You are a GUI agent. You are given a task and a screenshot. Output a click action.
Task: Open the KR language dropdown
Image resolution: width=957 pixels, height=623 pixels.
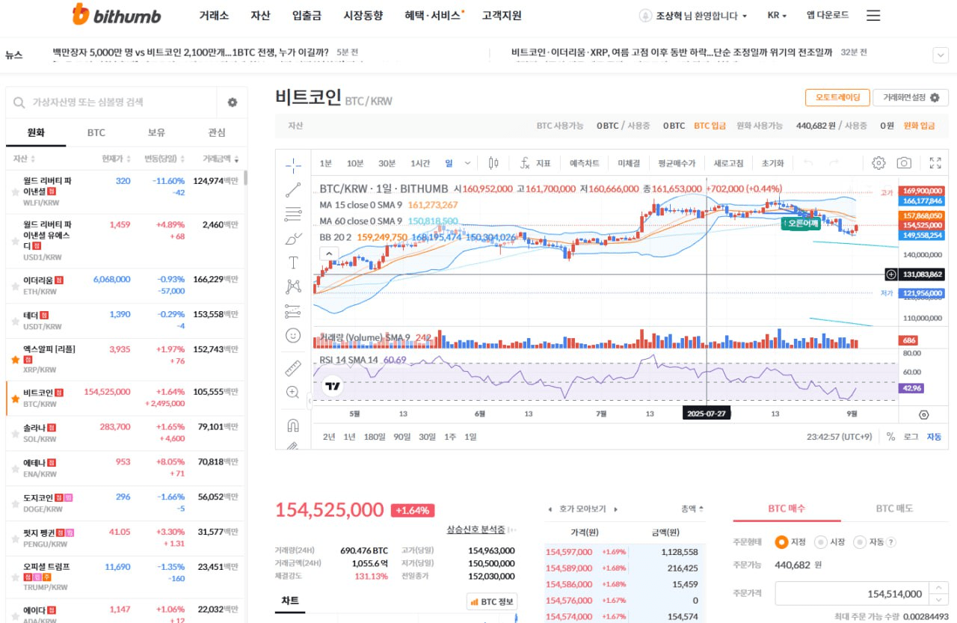point(777,16)
